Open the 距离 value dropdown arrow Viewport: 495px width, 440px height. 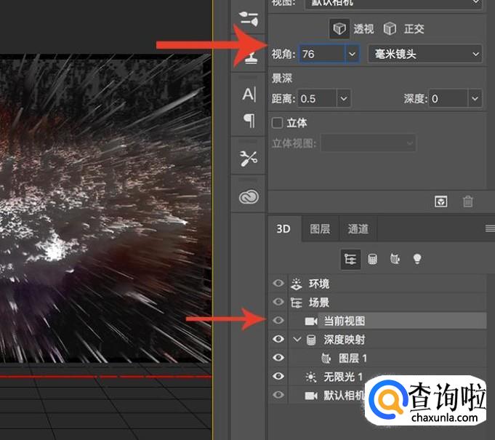tap(344, 99)
